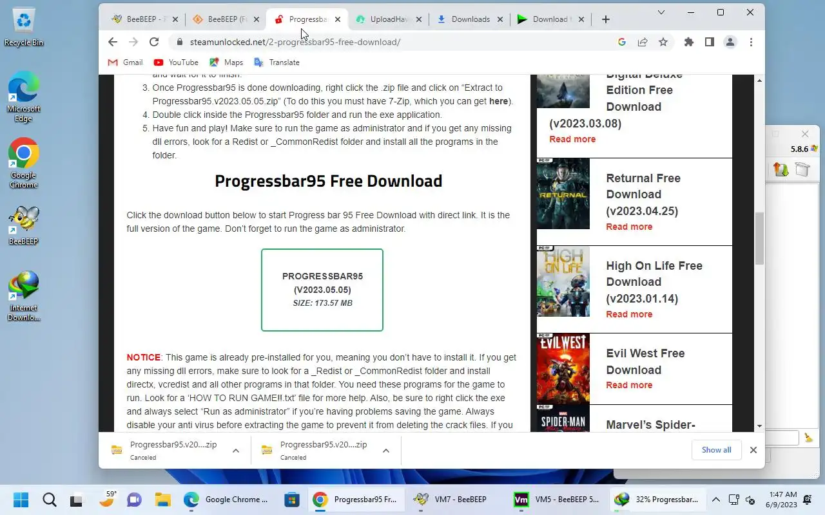The width and height of the screenshot is (825, 515).
Task: Switch to the UploadHaven tab
Action: click(389, 19)
